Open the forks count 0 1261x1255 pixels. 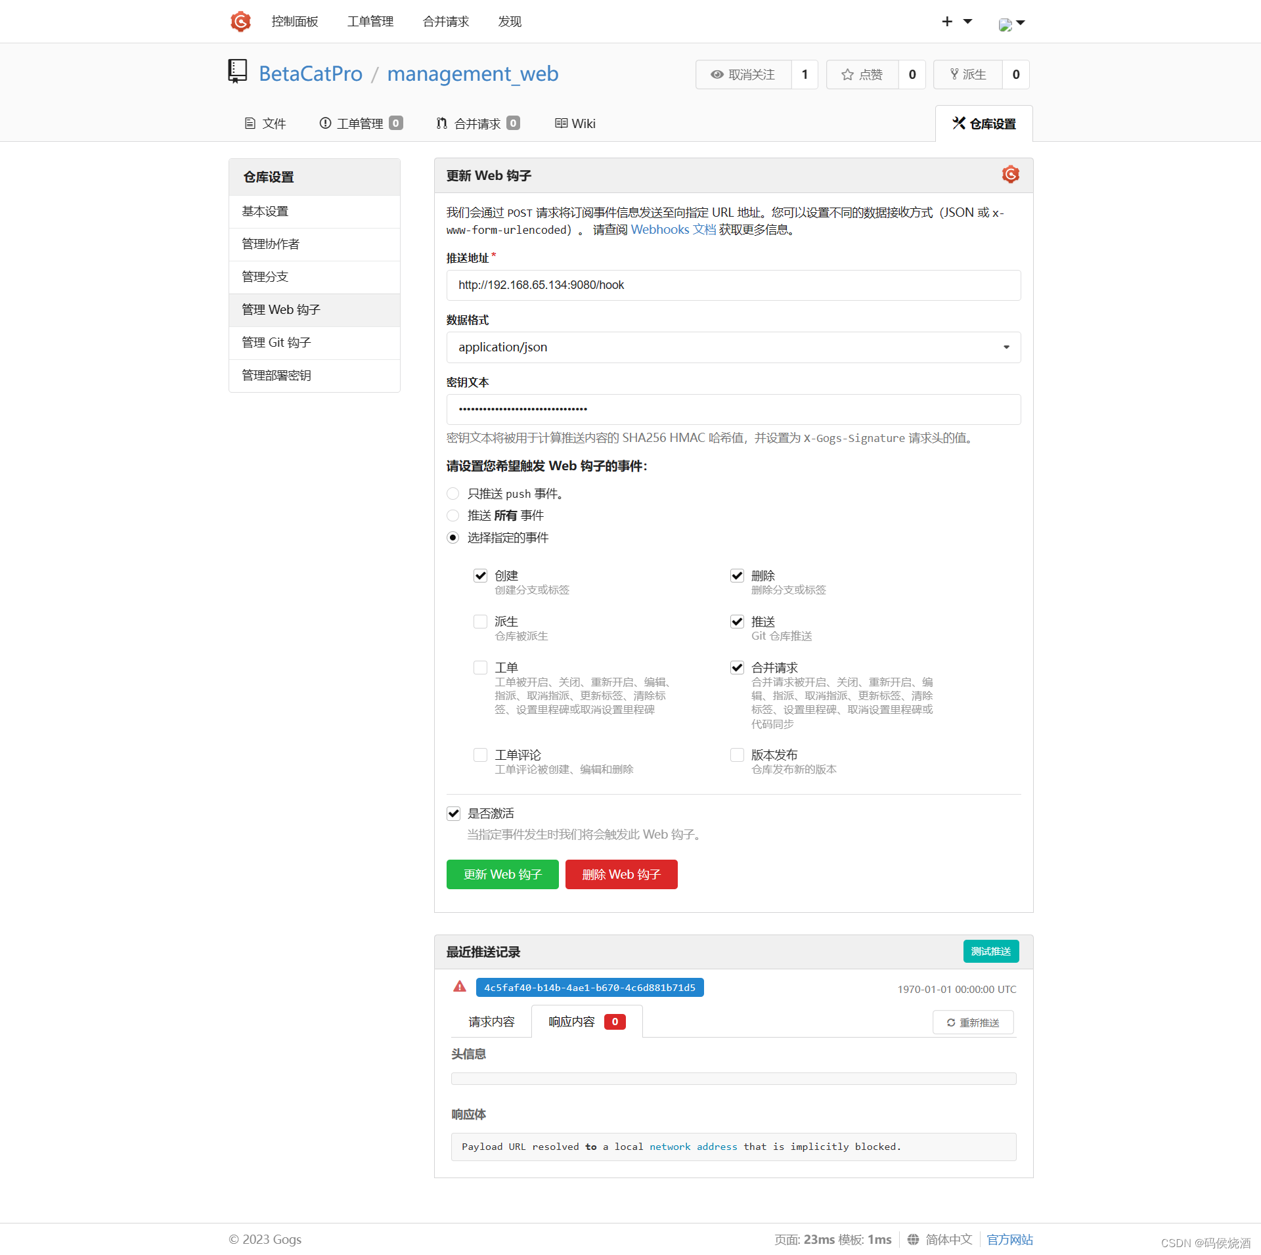[1016, 75]
